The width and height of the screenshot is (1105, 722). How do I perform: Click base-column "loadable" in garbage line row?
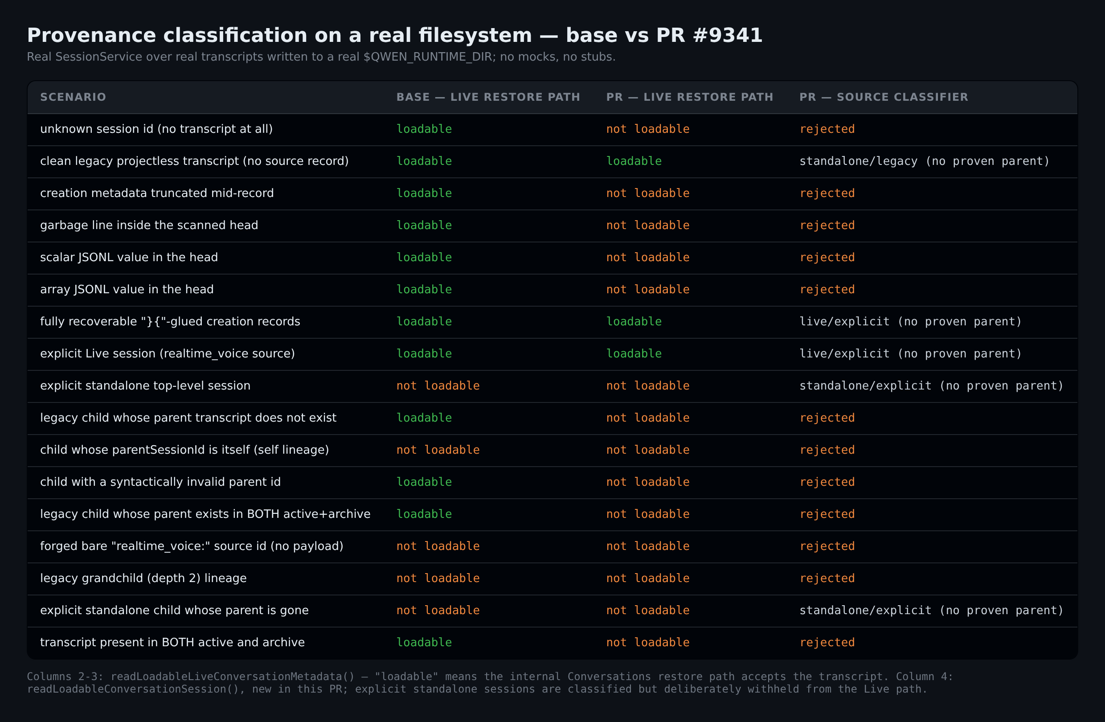pyautogui.click(x=424, y=225)
